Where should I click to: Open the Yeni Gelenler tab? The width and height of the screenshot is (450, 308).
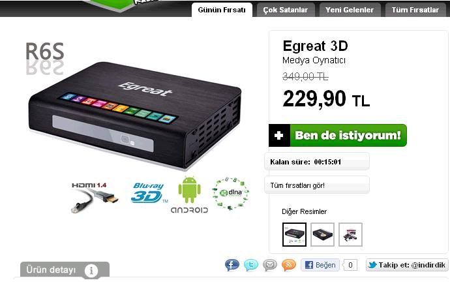click(x=350, y=10)
